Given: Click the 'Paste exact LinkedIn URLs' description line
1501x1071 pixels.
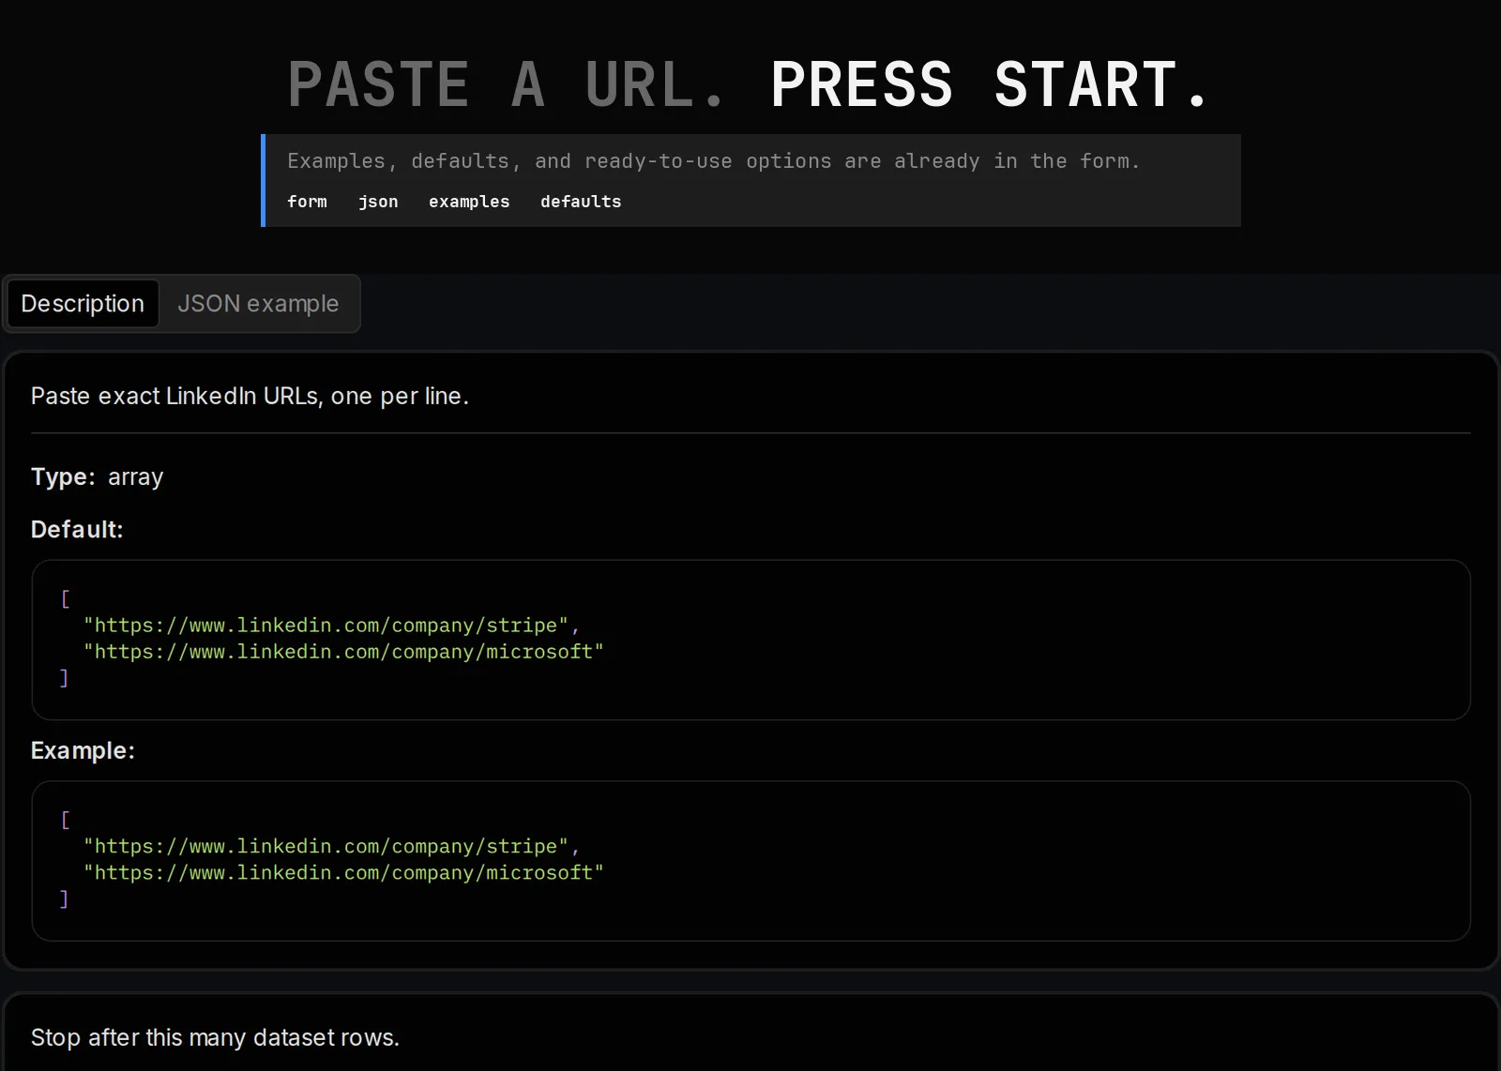Looking at the screenshot, I should [x=250, y=396].
